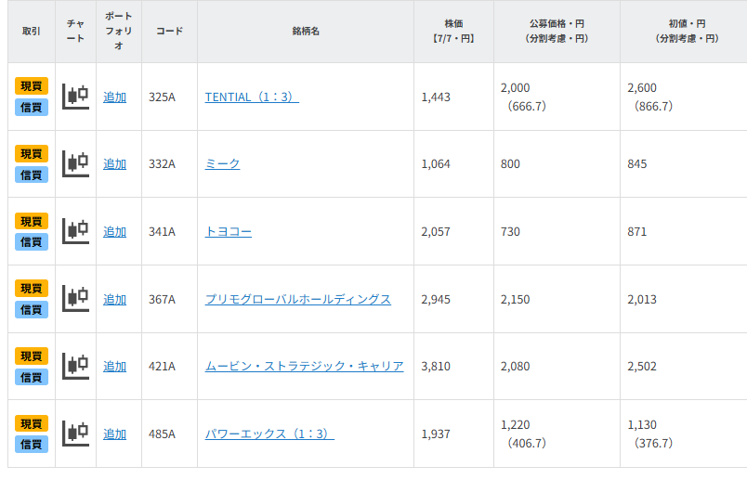Screen dimensions: 747x479
Task: Add 485A to portfolio via 追加 link
Action: 115,434
